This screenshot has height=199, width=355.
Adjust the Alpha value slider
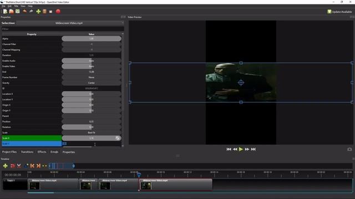pyautogui.click(x=91, y=39)
